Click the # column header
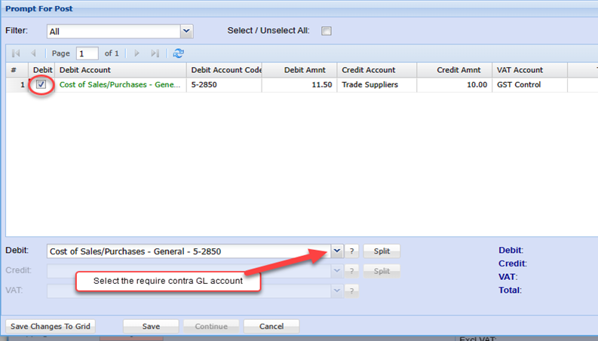This screenshot has width=598, height=341. [17, 70]
